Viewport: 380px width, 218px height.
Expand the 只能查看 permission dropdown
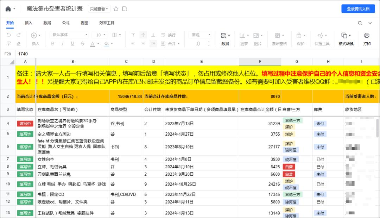(x=99, y=9)
